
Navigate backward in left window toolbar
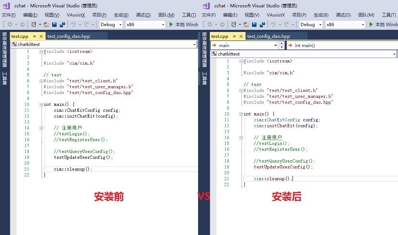point(10,24)
